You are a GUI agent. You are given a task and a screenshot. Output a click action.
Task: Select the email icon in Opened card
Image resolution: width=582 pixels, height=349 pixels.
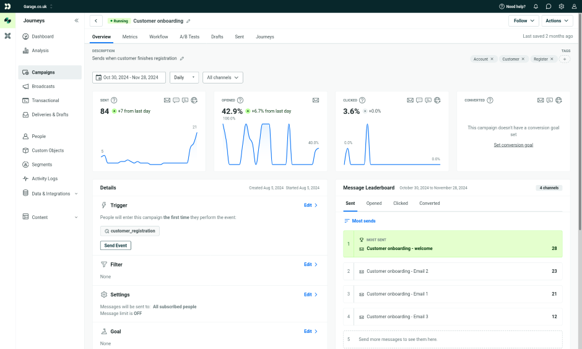(x=316, y=100)
